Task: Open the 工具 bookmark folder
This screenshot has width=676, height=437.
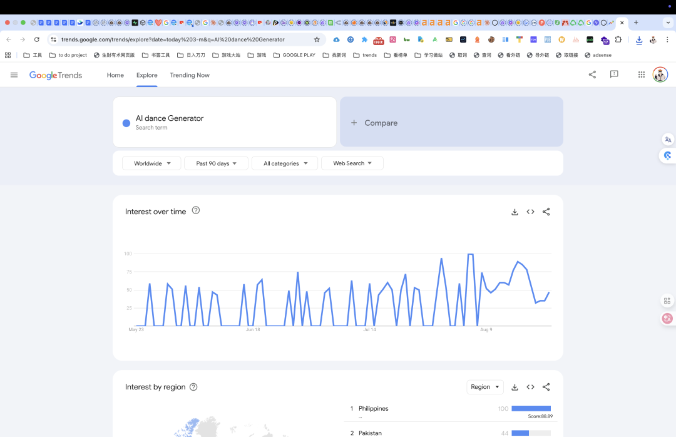Action: (x=33, y=55)
